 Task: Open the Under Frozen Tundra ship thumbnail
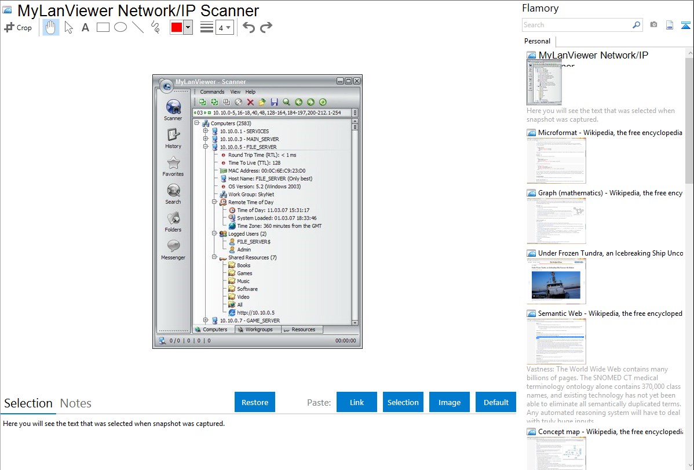(x=556, y=281)
